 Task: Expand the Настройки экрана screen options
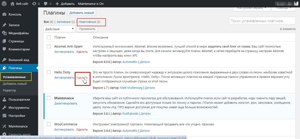click(x=252, y=8)
